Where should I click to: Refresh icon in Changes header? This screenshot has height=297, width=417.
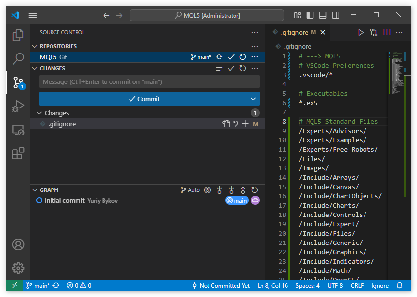pos(242,68)
